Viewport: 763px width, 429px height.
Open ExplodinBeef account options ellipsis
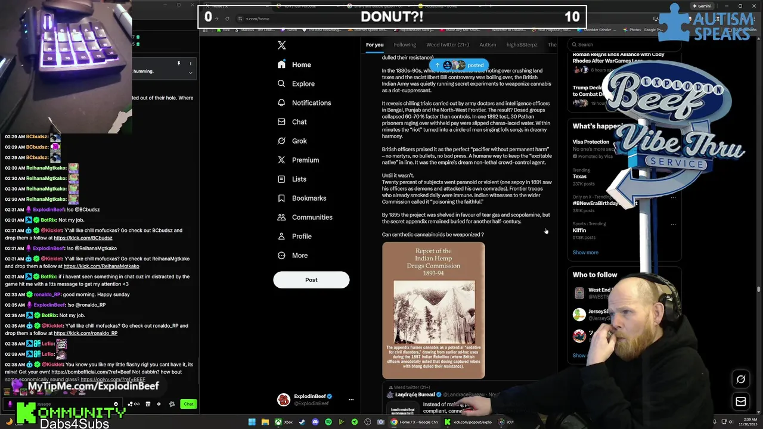(x=351, y=400)
